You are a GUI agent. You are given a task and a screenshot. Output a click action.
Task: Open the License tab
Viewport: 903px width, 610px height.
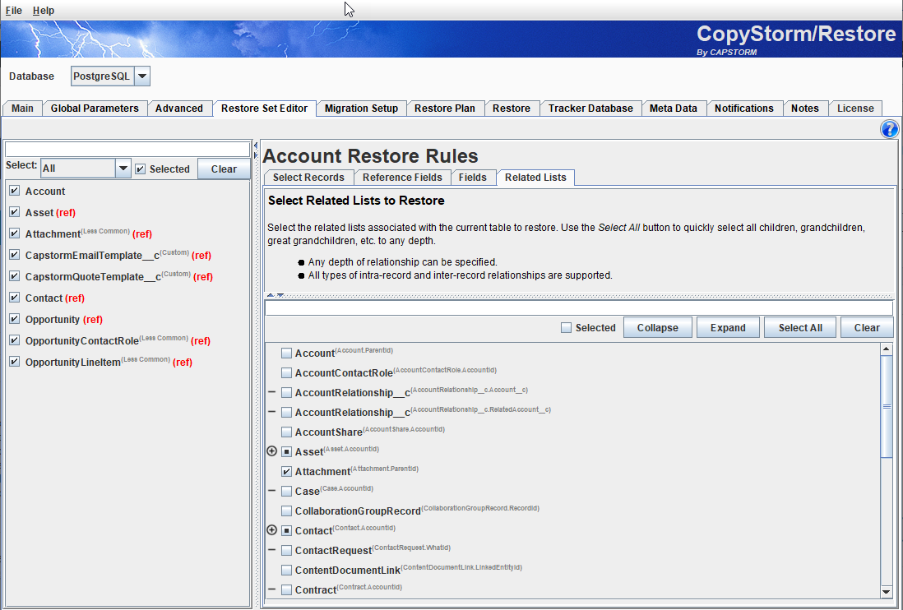pos(855,109)
